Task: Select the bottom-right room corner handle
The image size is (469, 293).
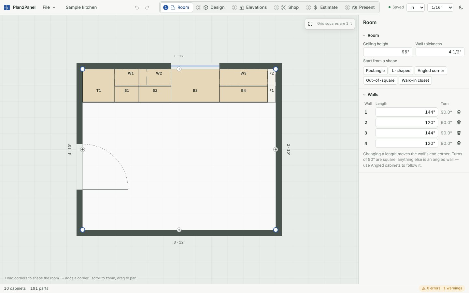Action: [x=276, y=230]
